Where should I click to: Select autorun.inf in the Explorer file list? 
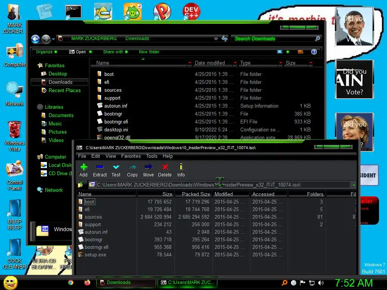(116, 106)
